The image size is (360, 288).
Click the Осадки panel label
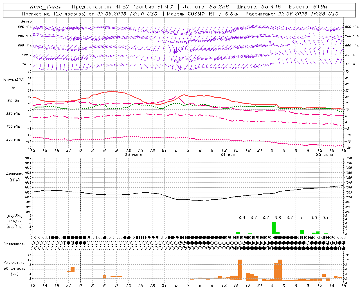[x=15, y=221]
